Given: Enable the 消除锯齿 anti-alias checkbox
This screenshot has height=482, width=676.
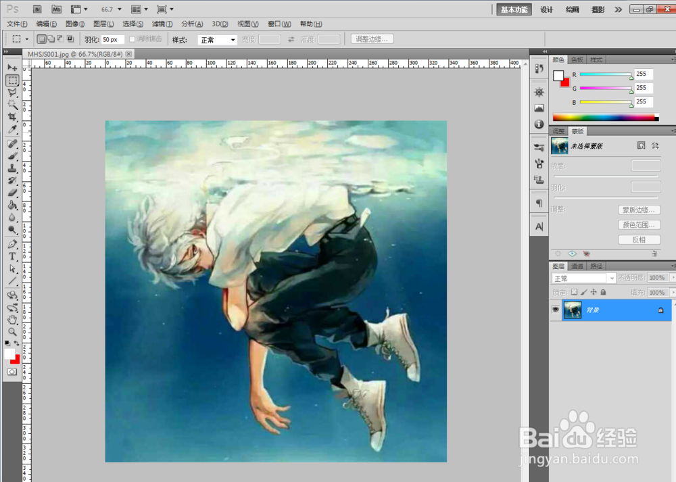Looking at the screenshot, I should coord(132,39).
